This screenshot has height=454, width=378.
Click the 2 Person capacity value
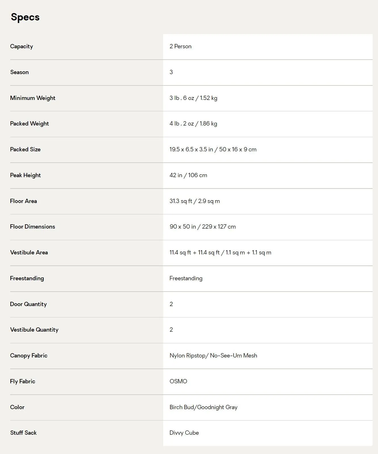tap(180, 46)
